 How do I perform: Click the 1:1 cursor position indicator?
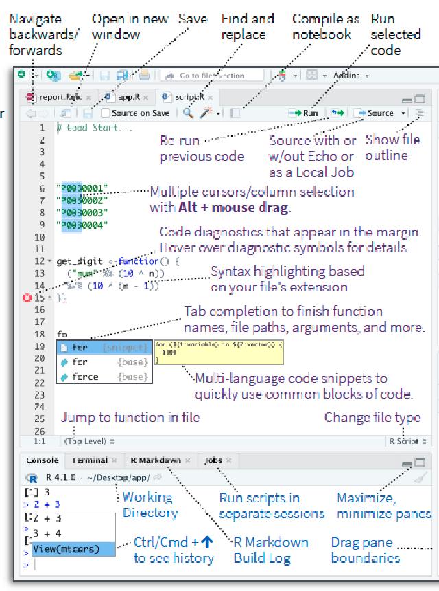40,441
